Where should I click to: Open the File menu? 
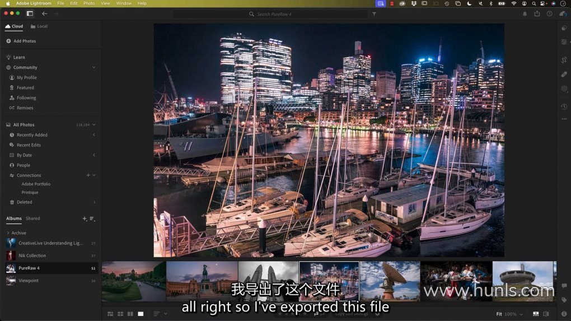tap(60, 3)
